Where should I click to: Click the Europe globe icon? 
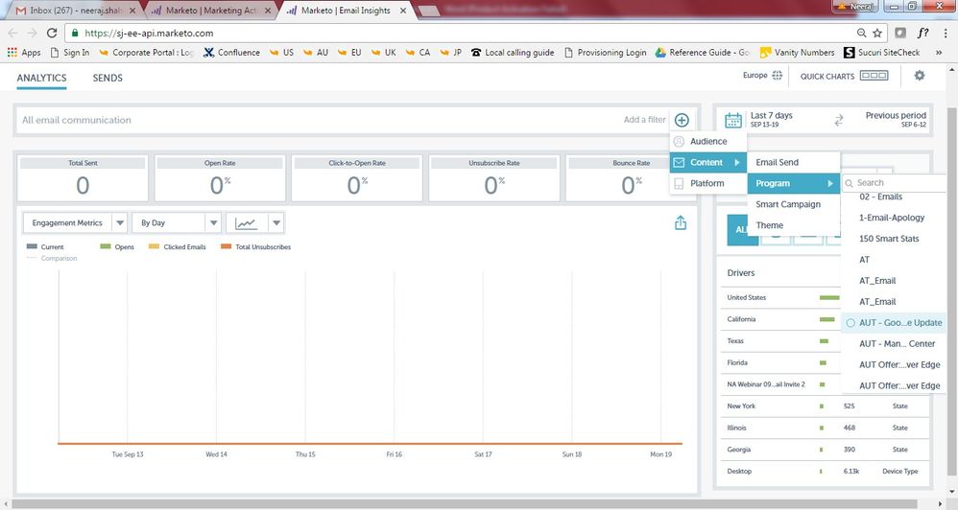pos(778,76)
